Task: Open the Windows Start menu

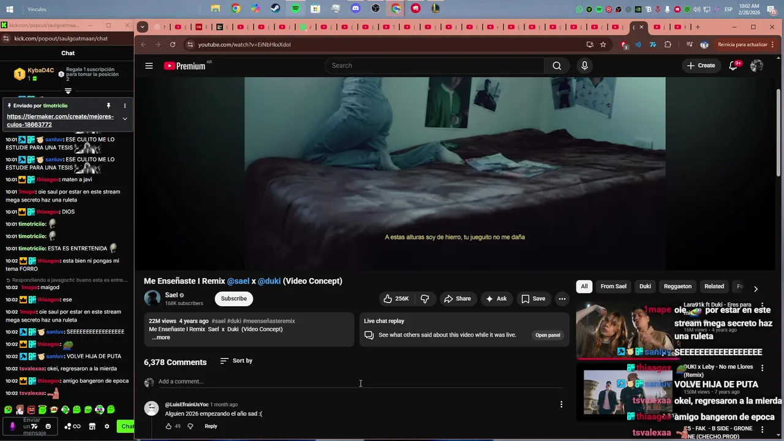Action: coord(10,9)
